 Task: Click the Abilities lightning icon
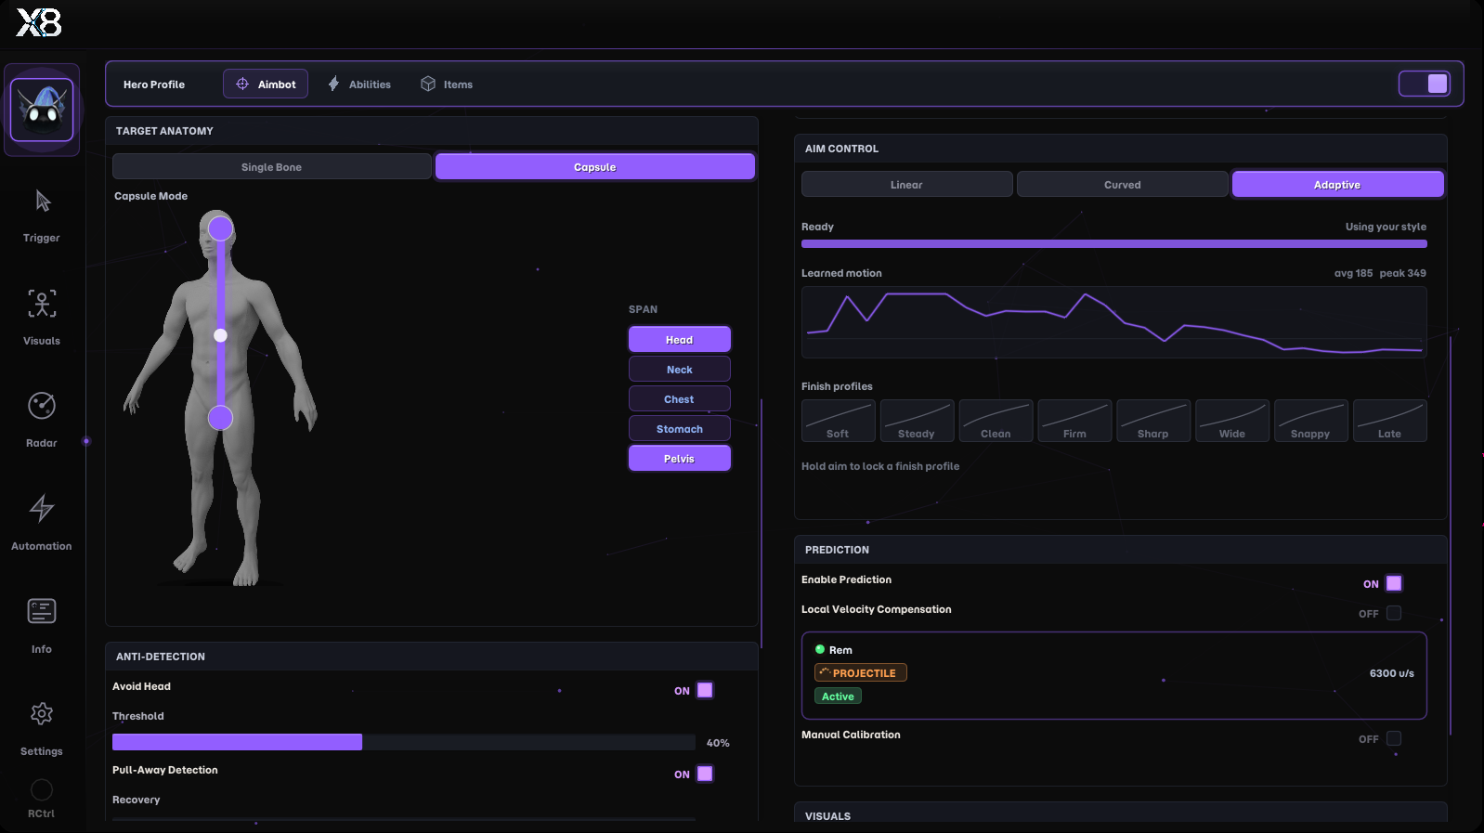333,84
